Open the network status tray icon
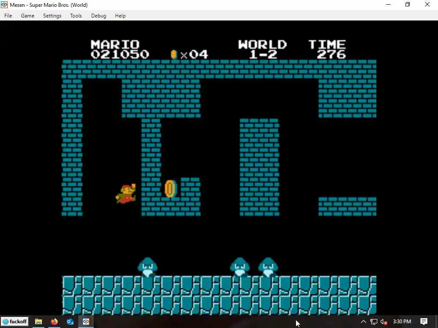Viewport: 438px width, 328px height. point(374,322)
